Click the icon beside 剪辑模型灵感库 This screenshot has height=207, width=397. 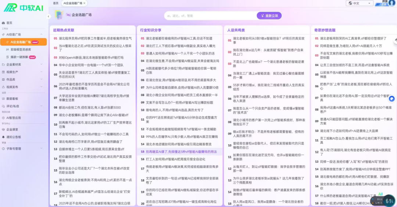tap(8, 50)
